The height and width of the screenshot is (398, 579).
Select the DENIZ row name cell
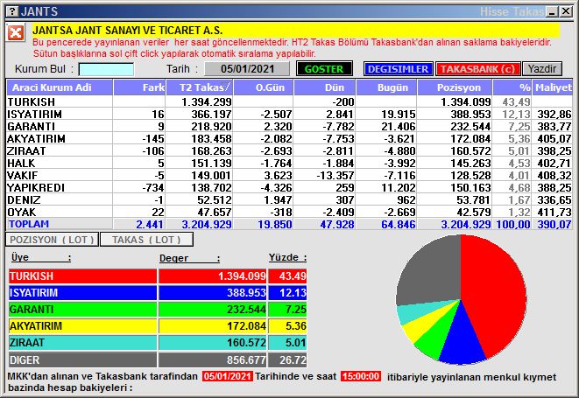click(60, 199)
